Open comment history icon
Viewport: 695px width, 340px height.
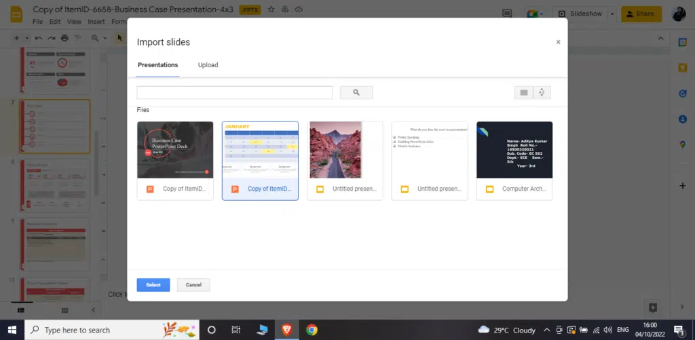pos(506,14)
